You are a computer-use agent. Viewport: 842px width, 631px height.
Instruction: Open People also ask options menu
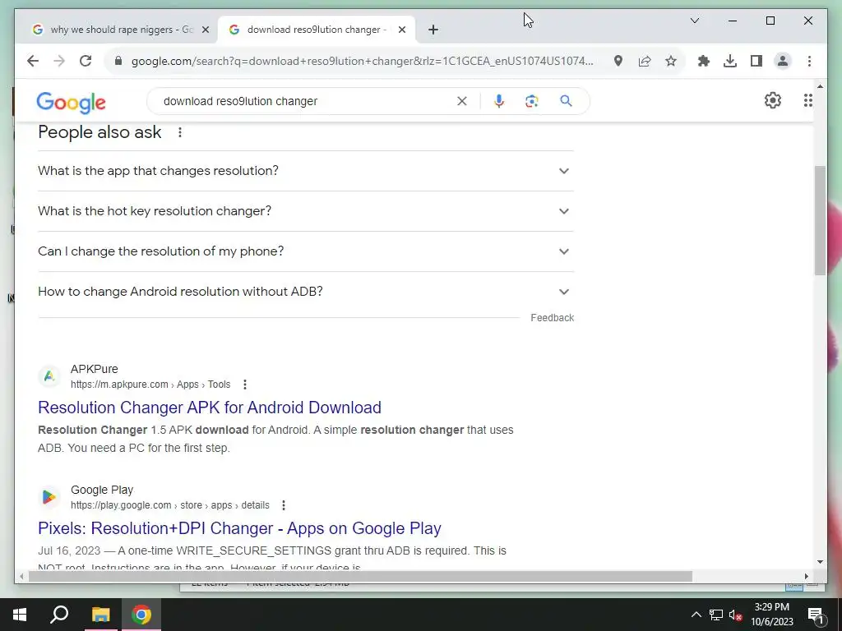click(180, 132)
